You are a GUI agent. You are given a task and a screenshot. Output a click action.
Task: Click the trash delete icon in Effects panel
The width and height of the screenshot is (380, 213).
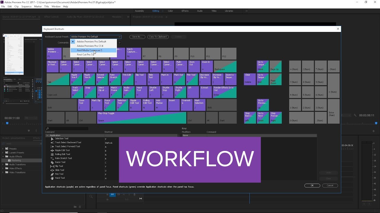pyautogui.click(x=80, y=206)
